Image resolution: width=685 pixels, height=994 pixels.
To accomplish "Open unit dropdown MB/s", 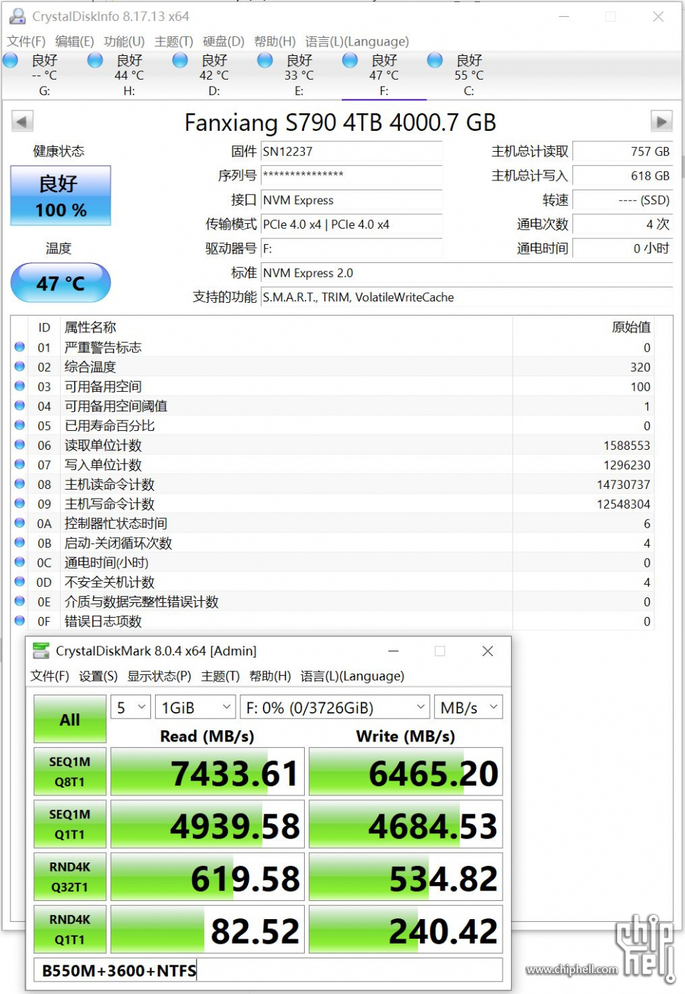I will pyautogui.click(x=468, y=707).
